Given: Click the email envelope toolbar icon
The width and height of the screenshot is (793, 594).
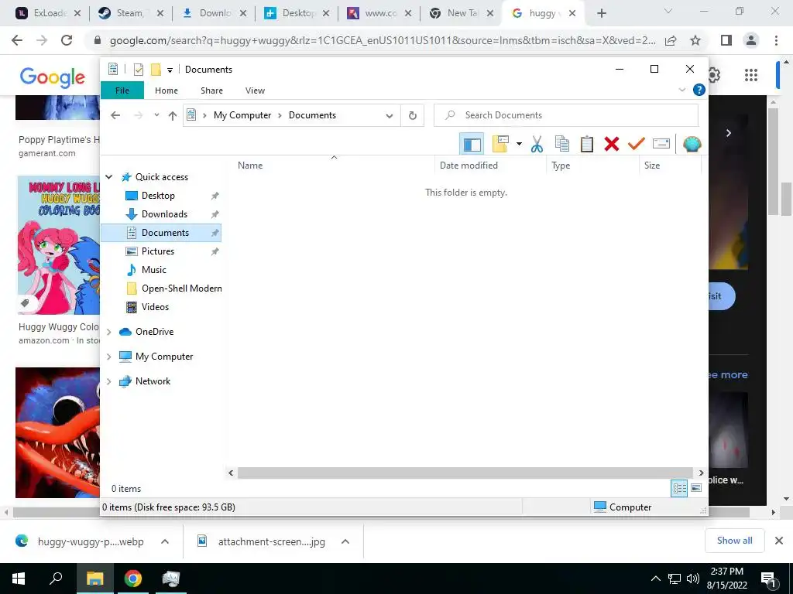Looking at the screenshot, I should 661,144.
